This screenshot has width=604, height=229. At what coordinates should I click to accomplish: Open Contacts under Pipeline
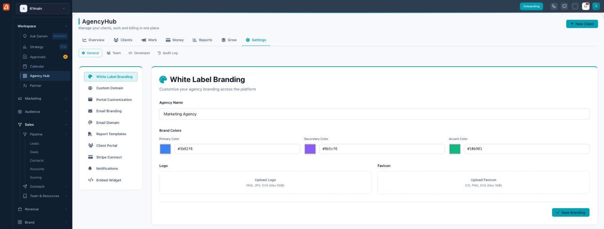coord(37,160)
